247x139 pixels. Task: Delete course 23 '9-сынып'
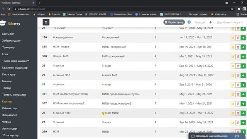pyautogui.click(x=238, y=123)
